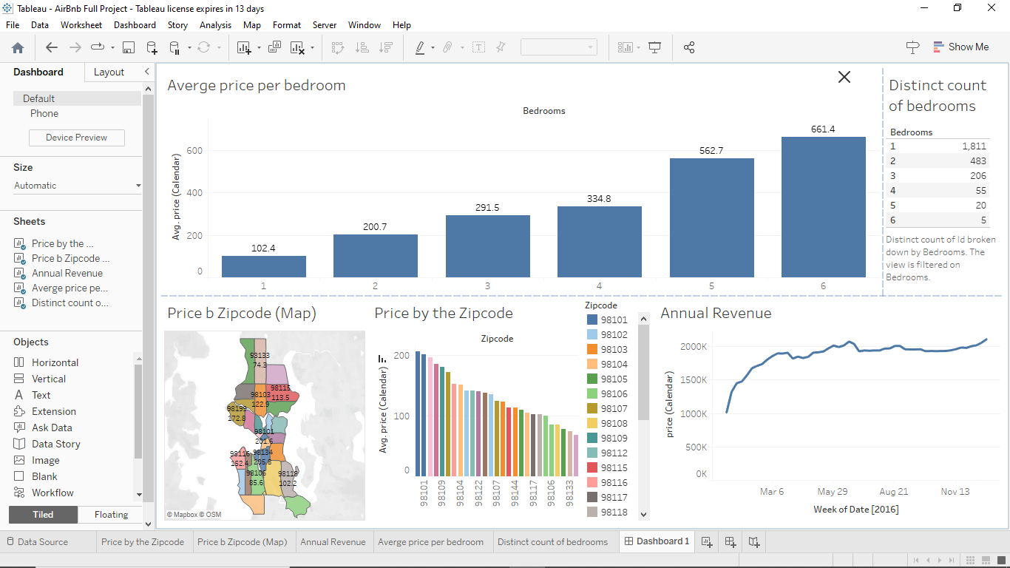Switch layout mode to Floating
1010x568 pixels.
point(111,514)
